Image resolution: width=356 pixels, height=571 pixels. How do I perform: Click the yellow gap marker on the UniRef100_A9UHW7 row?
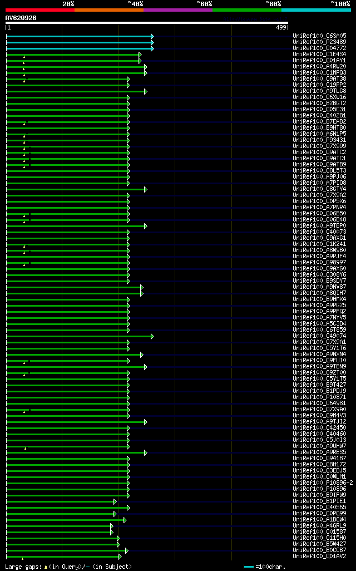[25, 449]
